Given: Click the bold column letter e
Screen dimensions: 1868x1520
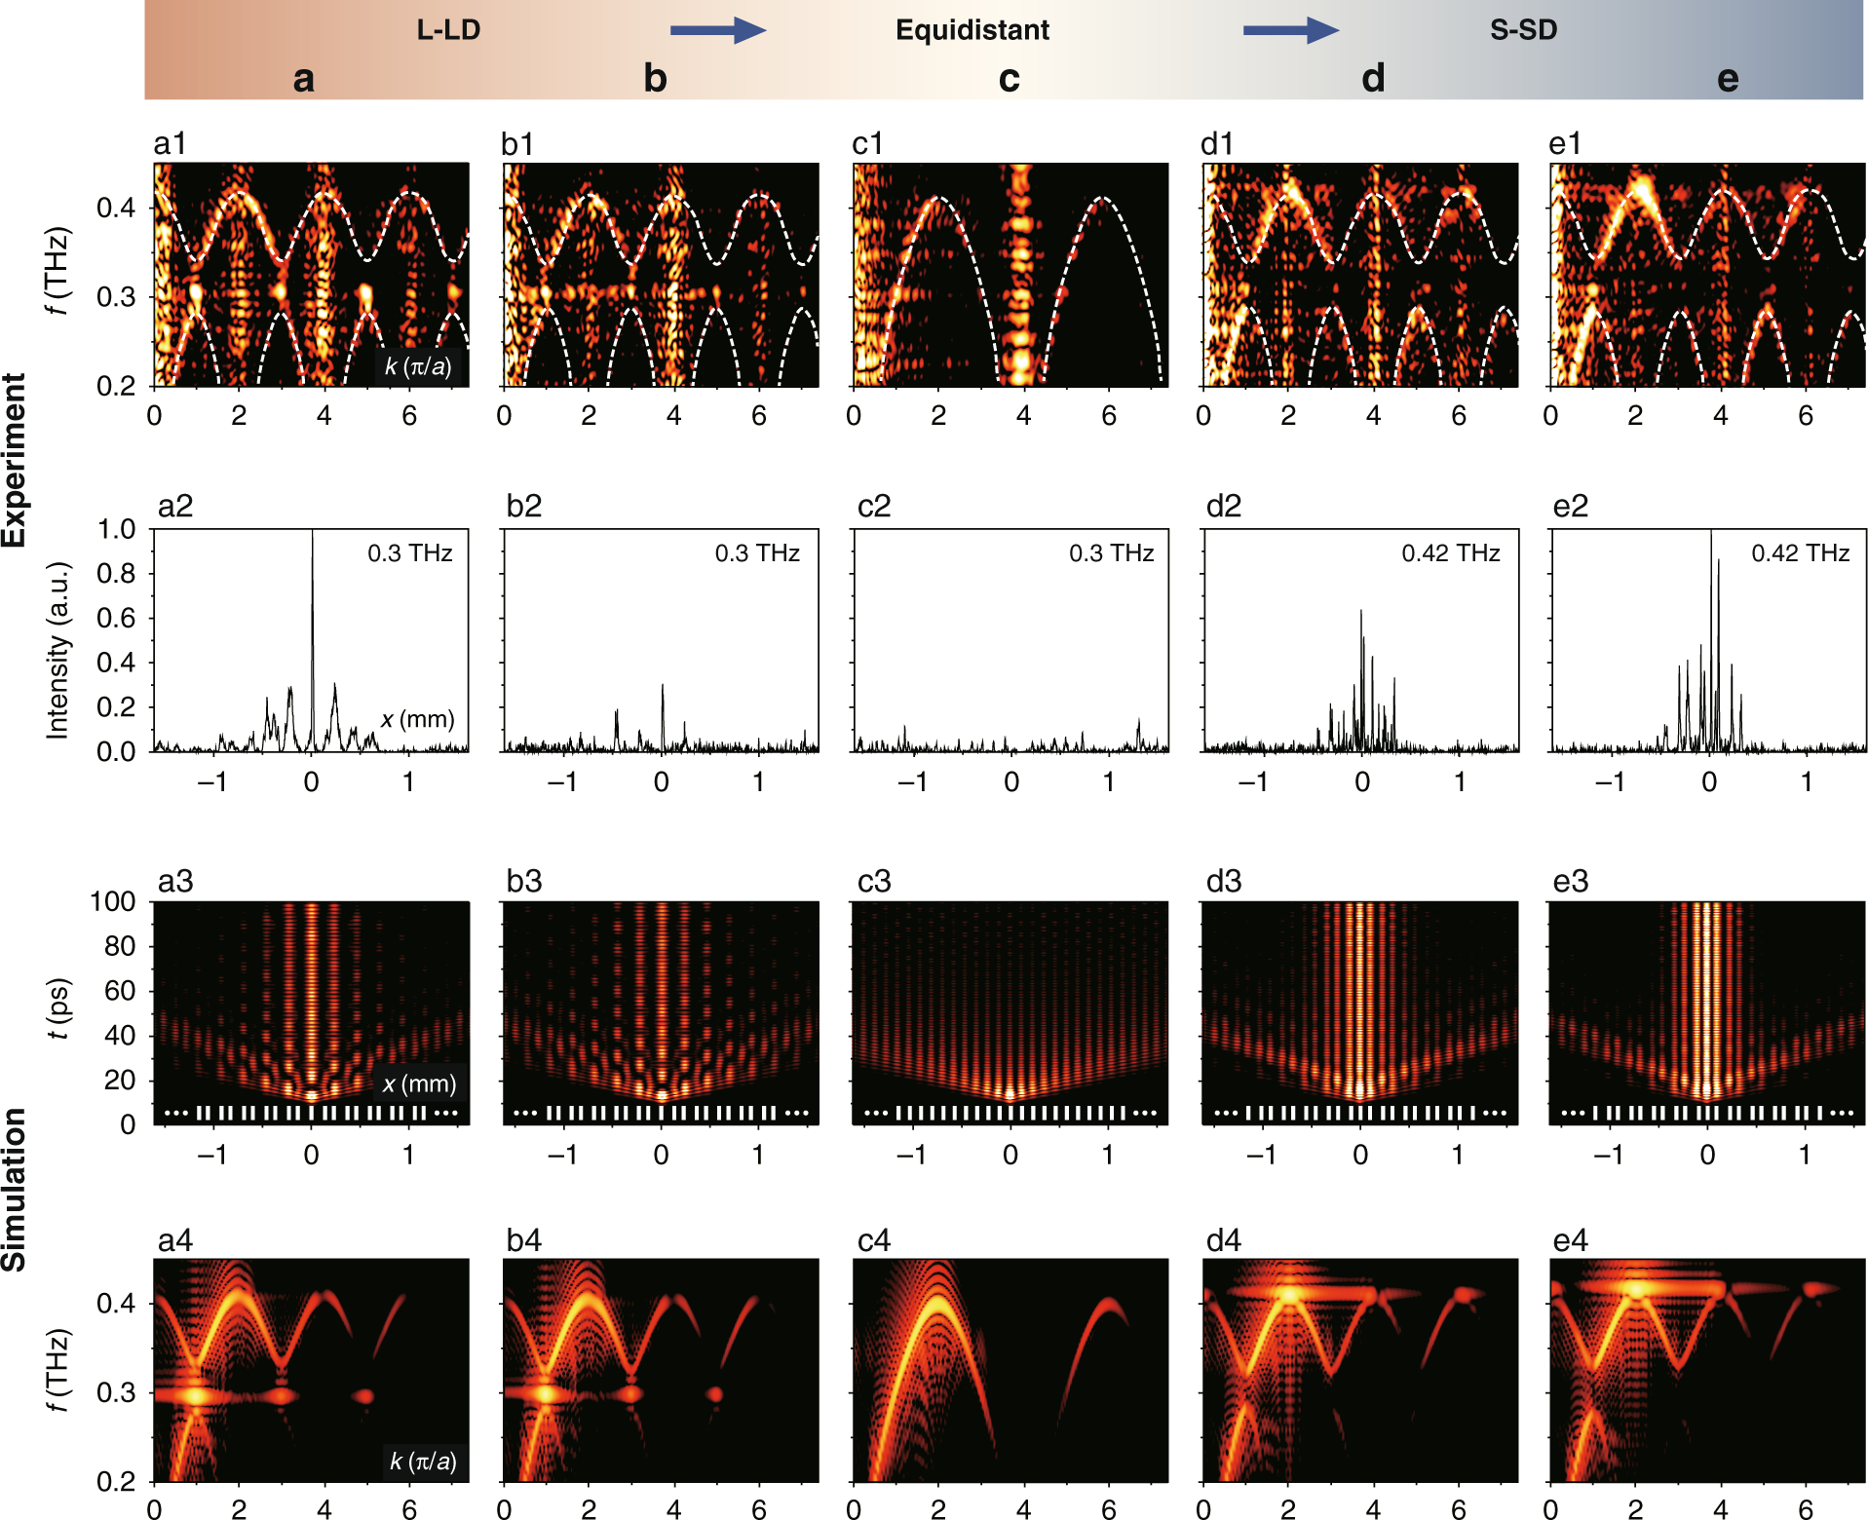Looking at the screenshot, I should point(1728,79).
